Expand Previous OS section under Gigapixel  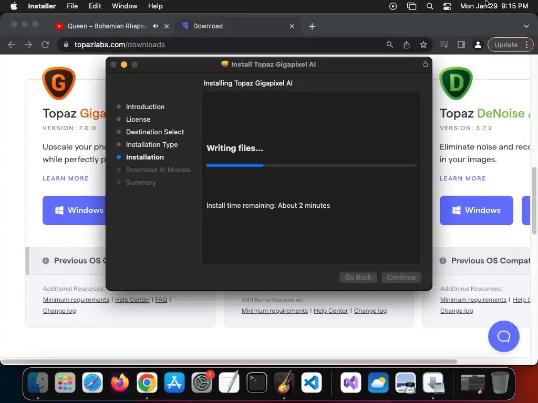[x=66, y=261]
